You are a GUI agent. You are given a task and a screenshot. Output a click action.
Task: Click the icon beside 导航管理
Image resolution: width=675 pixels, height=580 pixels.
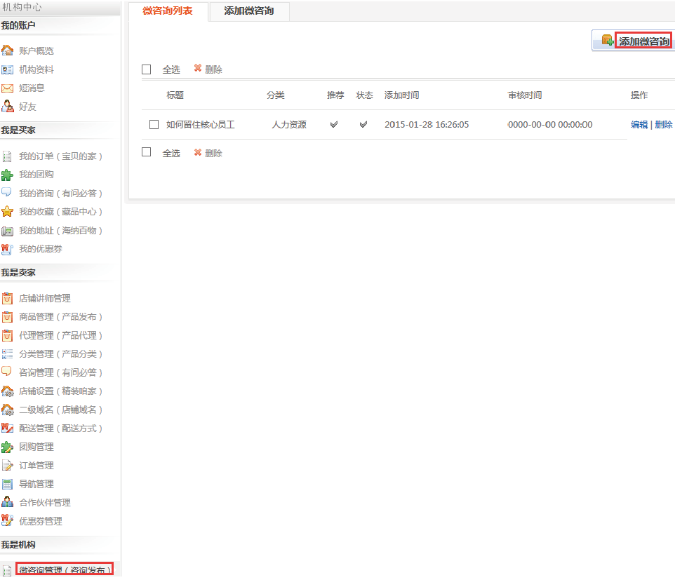8,484
